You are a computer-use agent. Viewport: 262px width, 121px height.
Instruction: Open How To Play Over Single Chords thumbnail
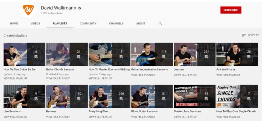(x=237, y=96)
